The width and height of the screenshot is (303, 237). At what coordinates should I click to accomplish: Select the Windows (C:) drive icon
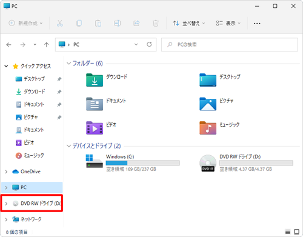pos(95,161)
